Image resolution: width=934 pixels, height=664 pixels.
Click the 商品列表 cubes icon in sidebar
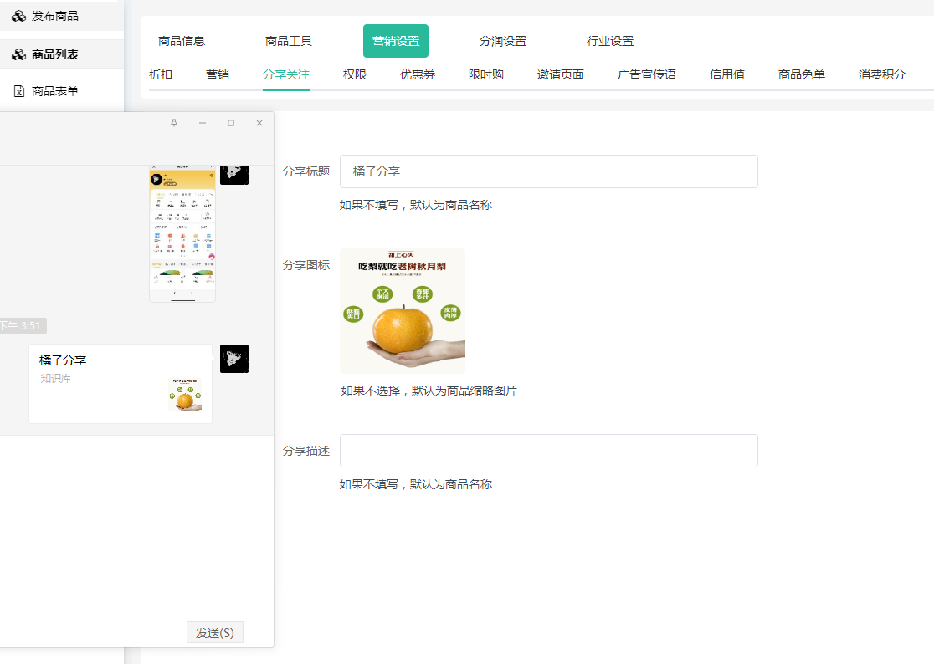18,54
